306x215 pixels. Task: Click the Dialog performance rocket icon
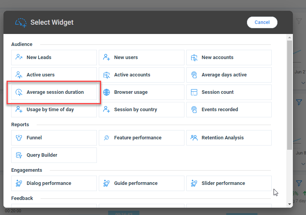[19, 183]
